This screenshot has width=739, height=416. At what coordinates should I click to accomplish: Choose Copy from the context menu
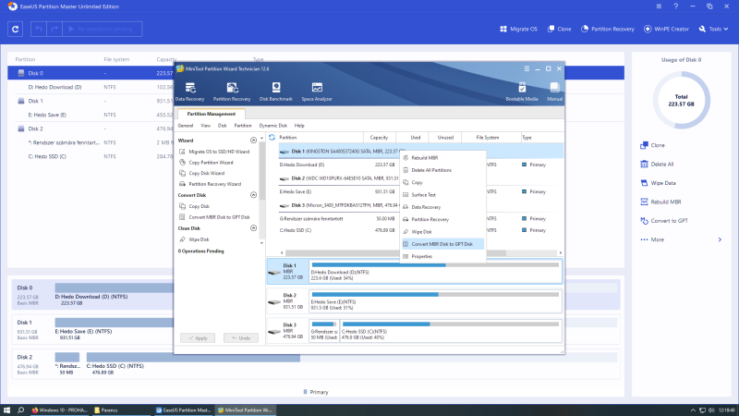pos(442,182)
